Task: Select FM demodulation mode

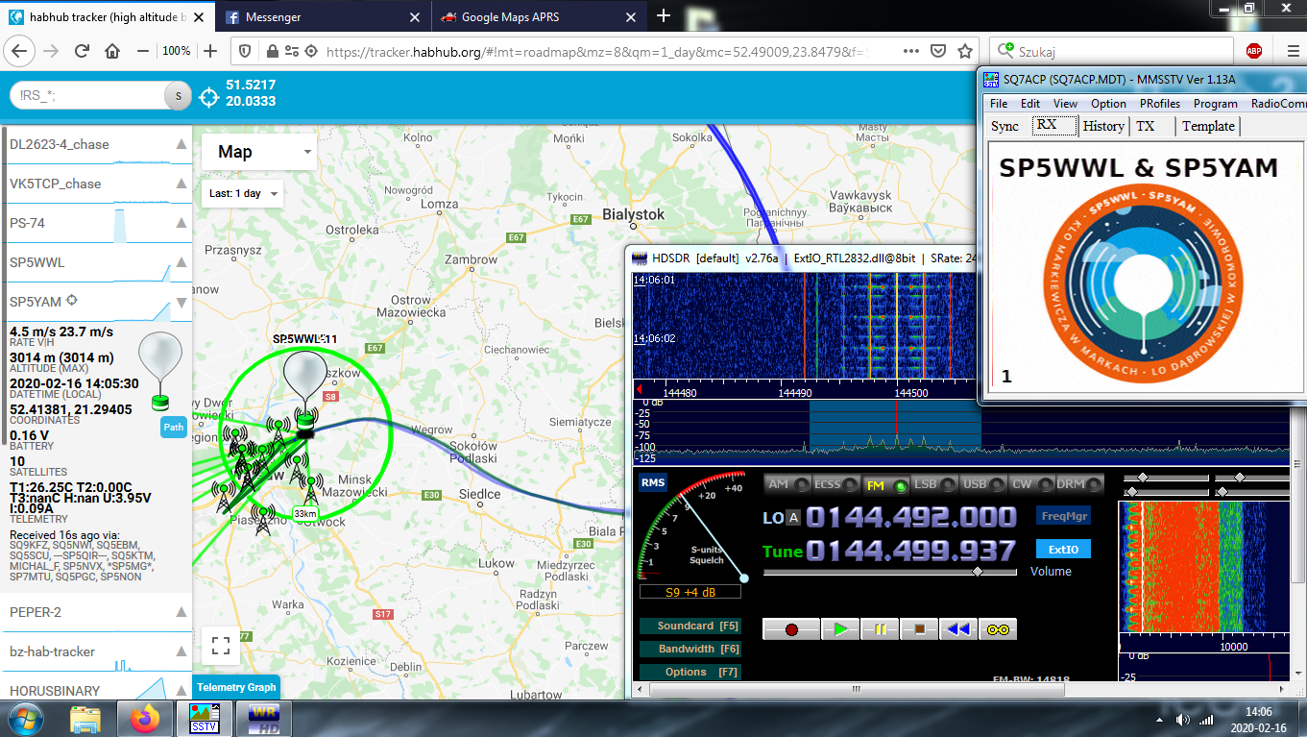Action: (884, 484)
